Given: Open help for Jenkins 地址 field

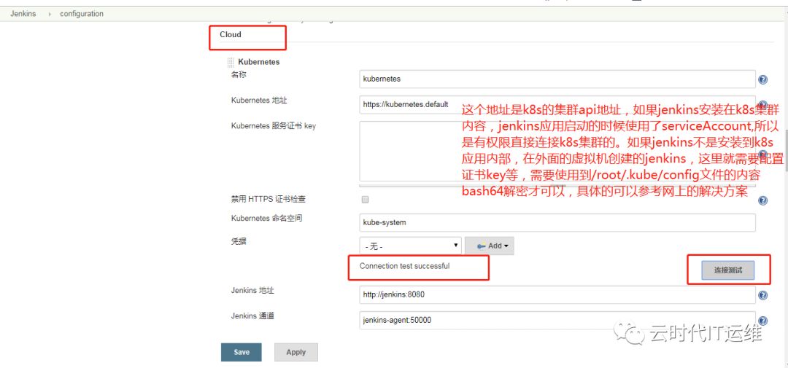Looking at the screenshot, I should pos(762,295).
